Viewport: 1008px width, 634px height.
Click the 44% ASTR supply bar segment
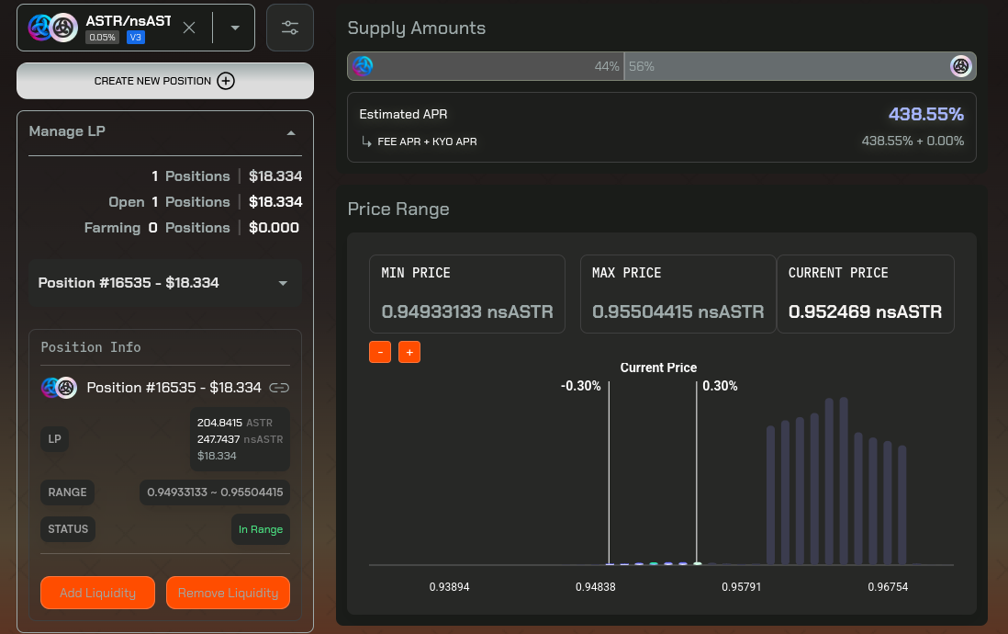click(486, 66)
